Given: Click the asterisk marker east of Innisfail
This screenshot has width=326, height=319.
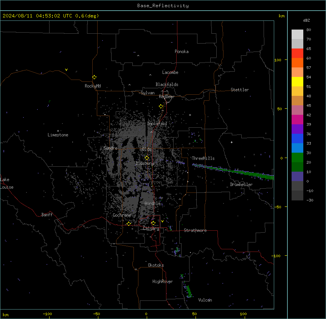Looking at the screenshot, I should pyautogui.click(x=190, y=115).
